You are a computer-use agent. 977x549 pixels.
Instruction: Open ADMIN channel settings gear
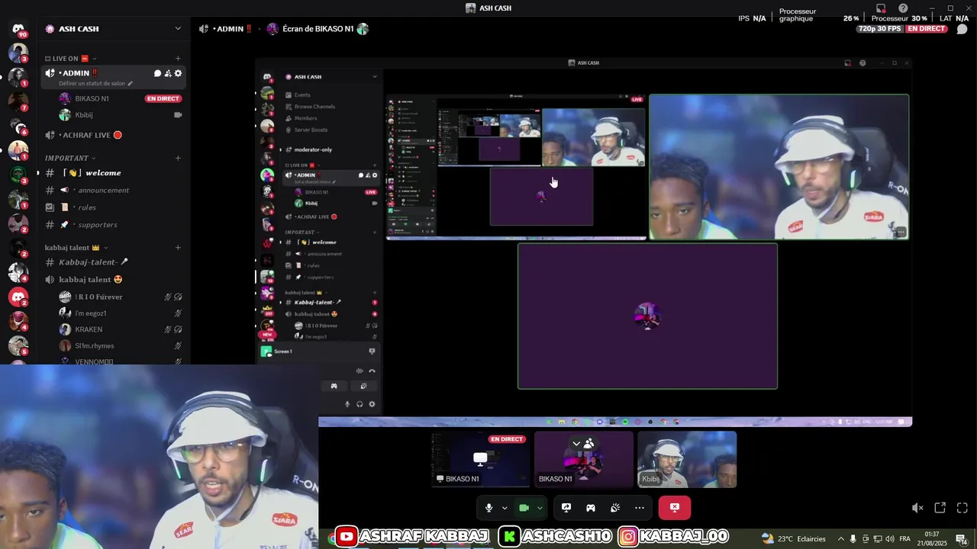click(178, 73)
